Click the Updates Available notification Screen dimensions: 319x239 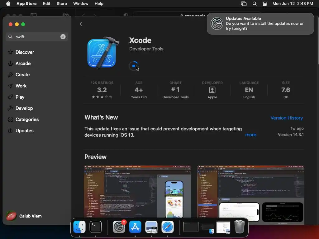(x=260, y=24)
